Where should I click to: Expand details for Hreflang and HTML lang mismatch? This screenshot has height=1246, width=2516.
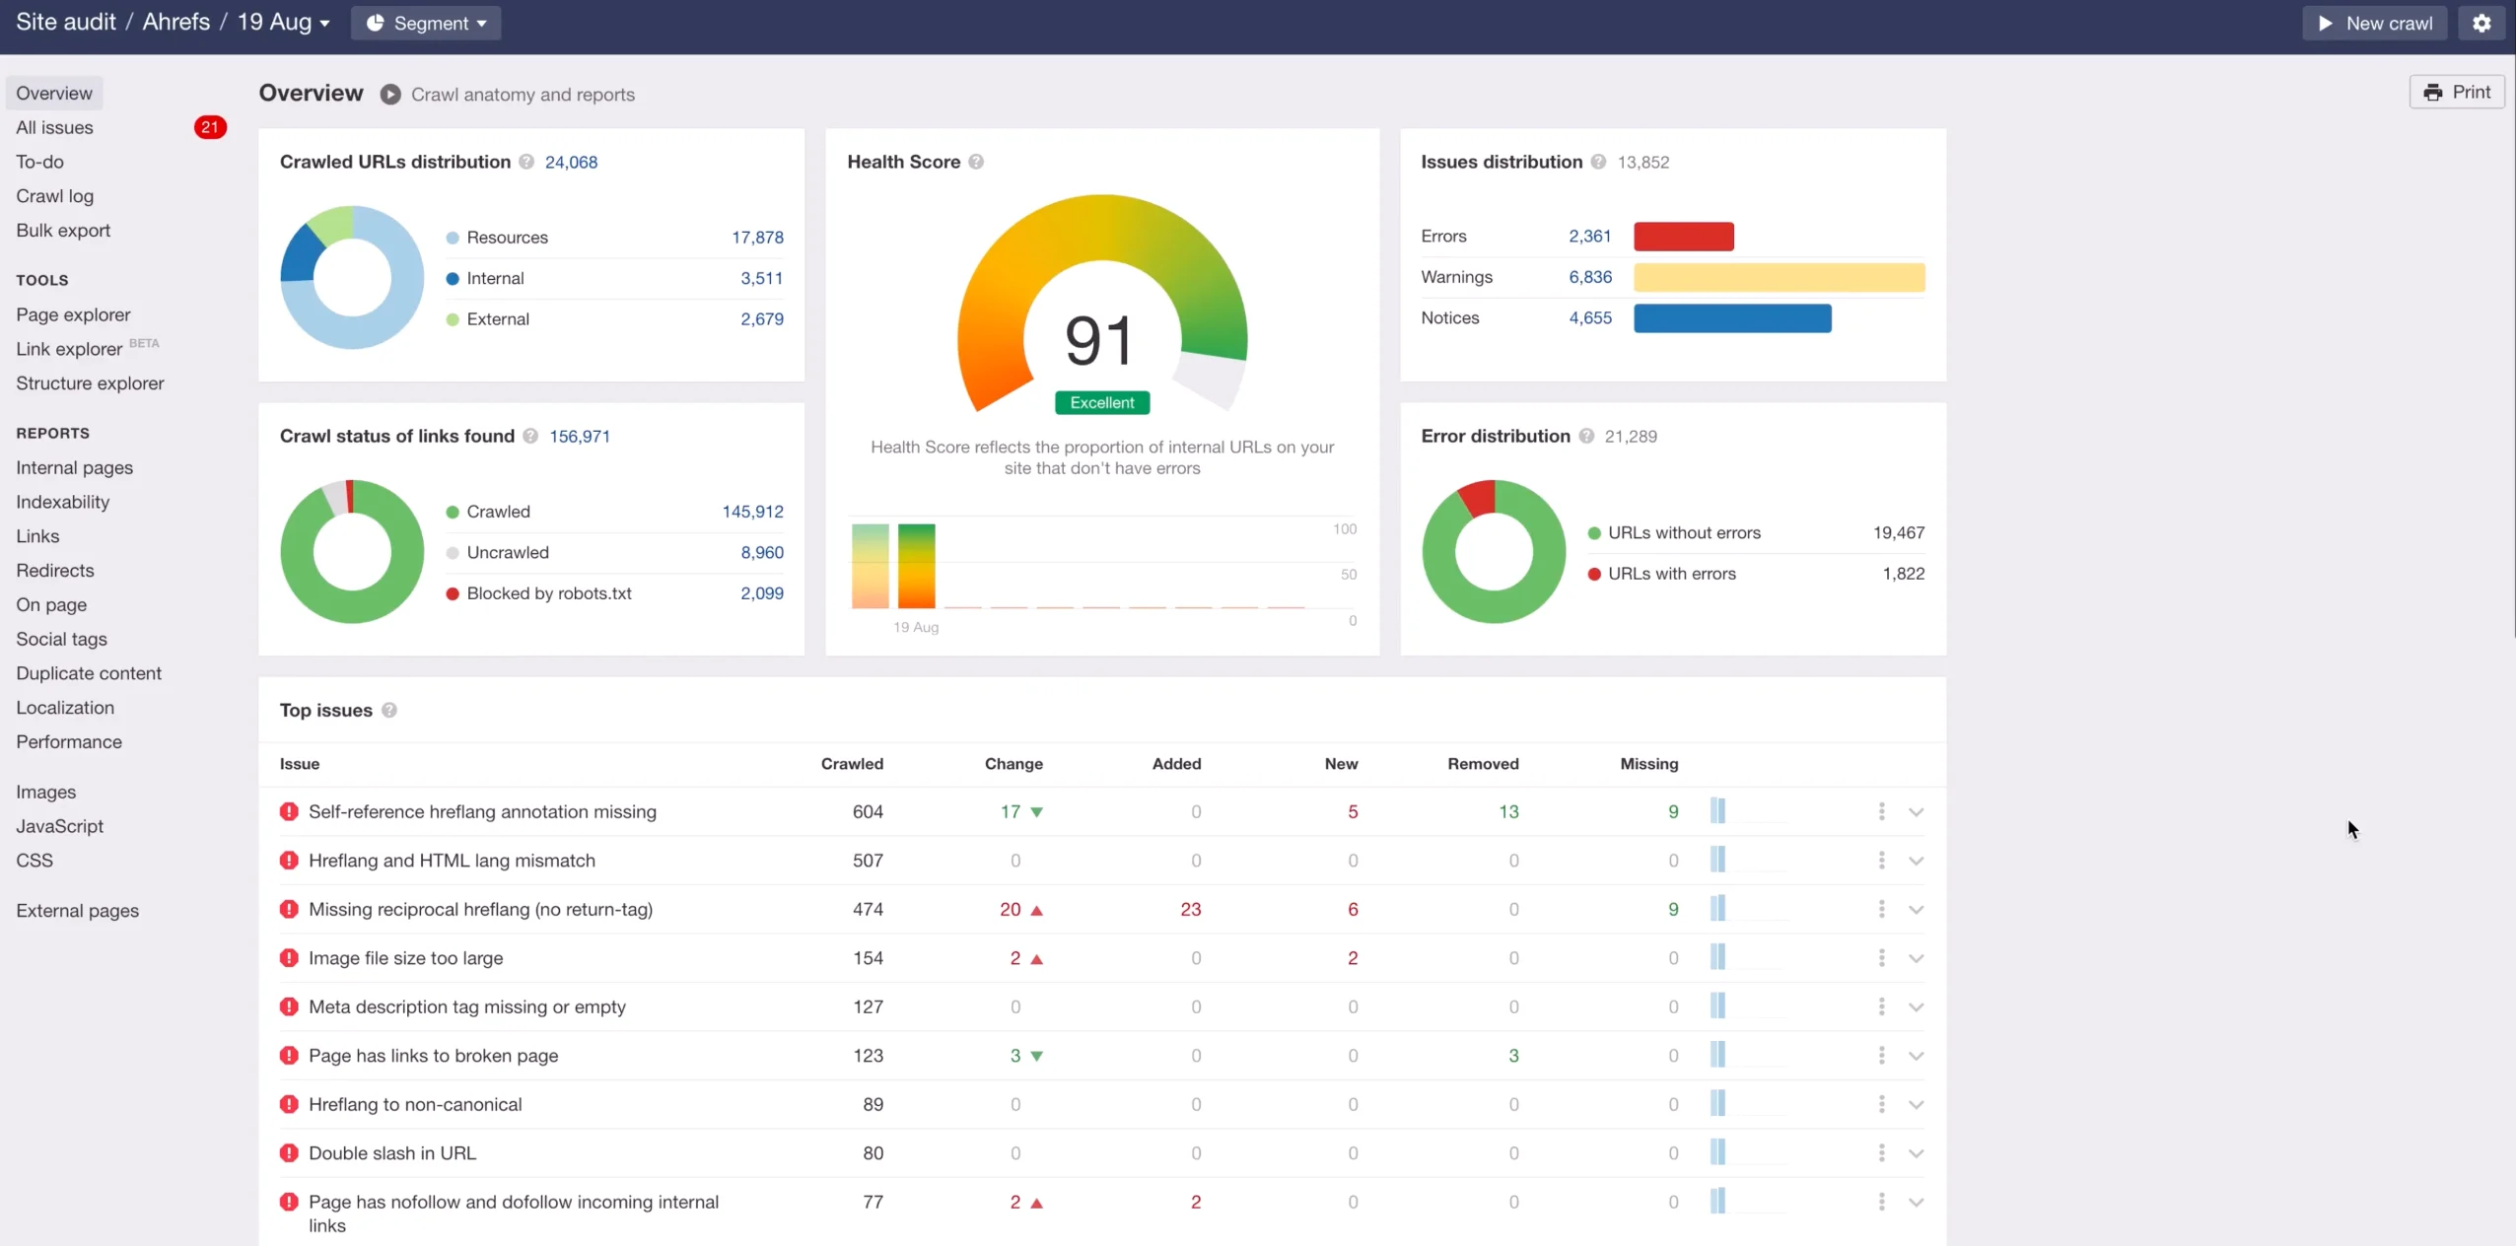(1916, 860)
